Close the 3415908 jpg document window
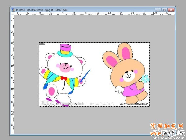The image size is (186, 140). pyautogui.click(x=170, y=10)
